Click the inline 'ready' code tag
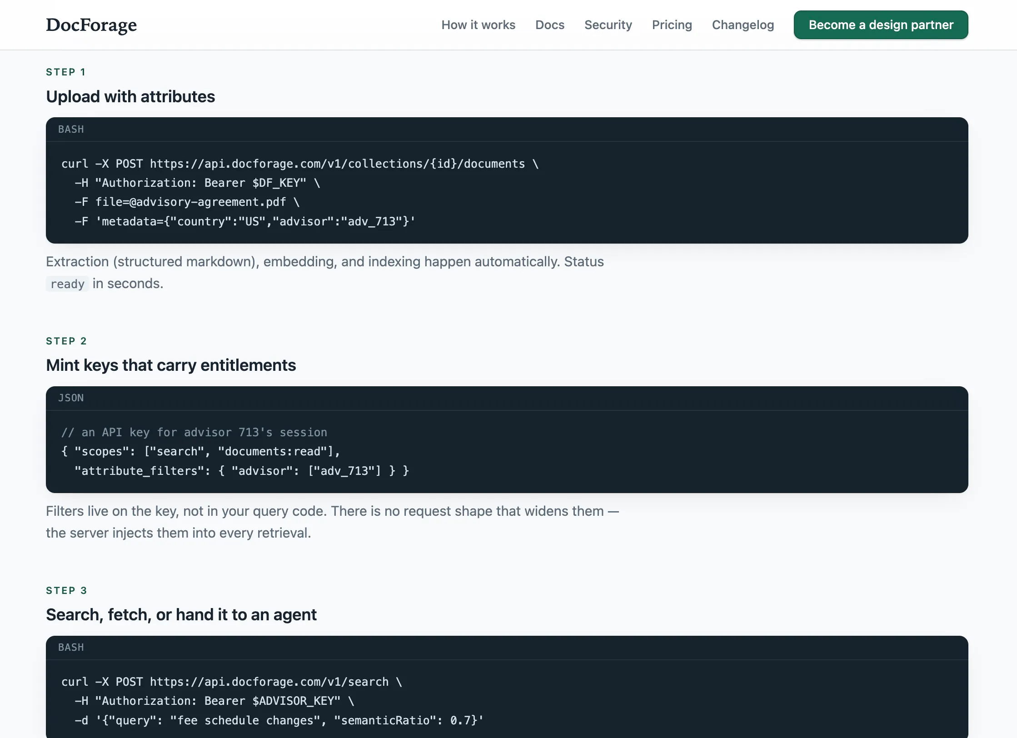This screenshot has width=1017, height=738. (67, 284)
